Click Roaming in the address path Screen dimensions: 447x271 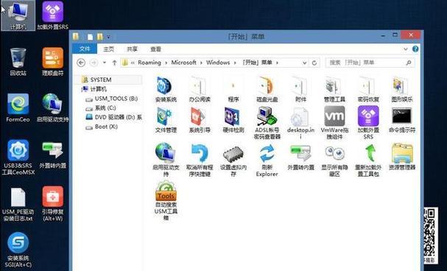pyautogui.click(x=149, y=63)
